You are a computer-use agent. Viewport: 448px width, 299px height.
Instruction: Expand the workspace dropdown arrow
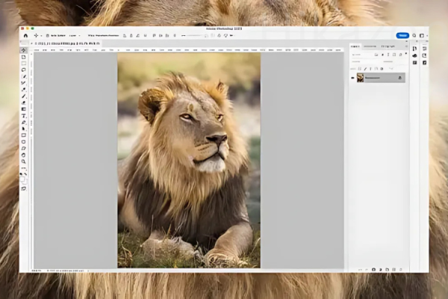coord(427,36)
